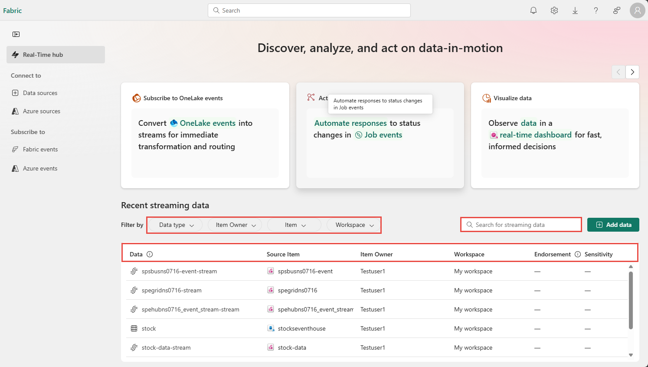This screenshot has width=648, height=367.
Task: Click source item spegridns0716
Action: [298, 290]
